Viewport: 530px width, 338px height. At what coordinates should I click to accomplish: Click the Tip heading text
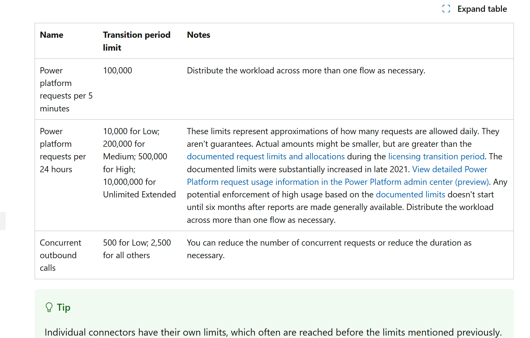click(x=63, y=307)
